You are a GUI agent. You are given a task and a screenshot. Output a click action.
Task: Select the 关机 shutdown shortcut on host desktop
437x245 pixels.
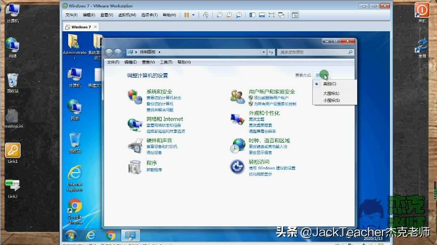click(422, 13)
